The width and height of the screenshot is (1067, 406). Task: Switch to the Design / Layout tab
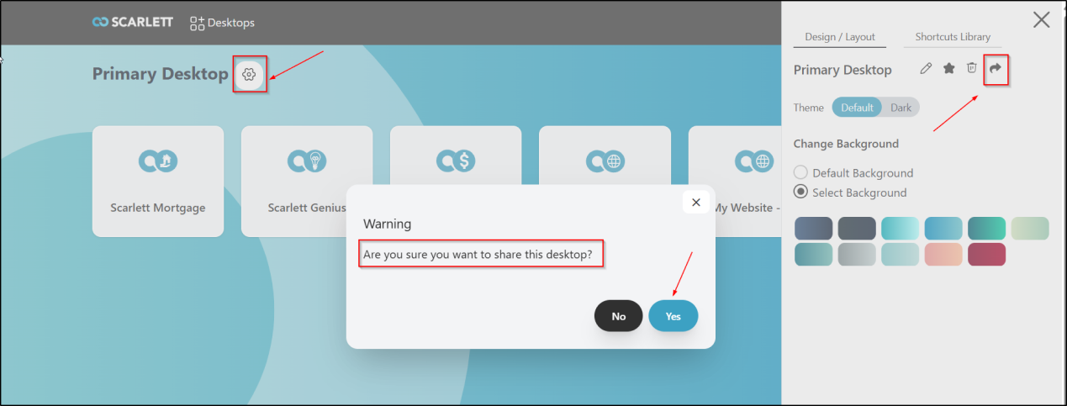coord(840,37)
